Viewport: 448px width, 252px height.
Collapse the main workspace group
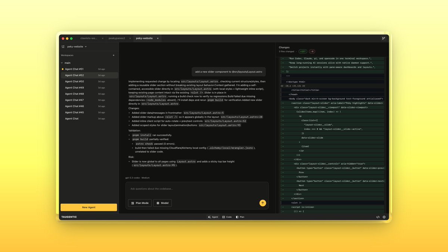click(62, 63)
